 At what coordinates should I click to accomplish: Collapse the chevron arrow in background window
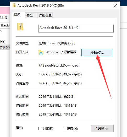1,31
